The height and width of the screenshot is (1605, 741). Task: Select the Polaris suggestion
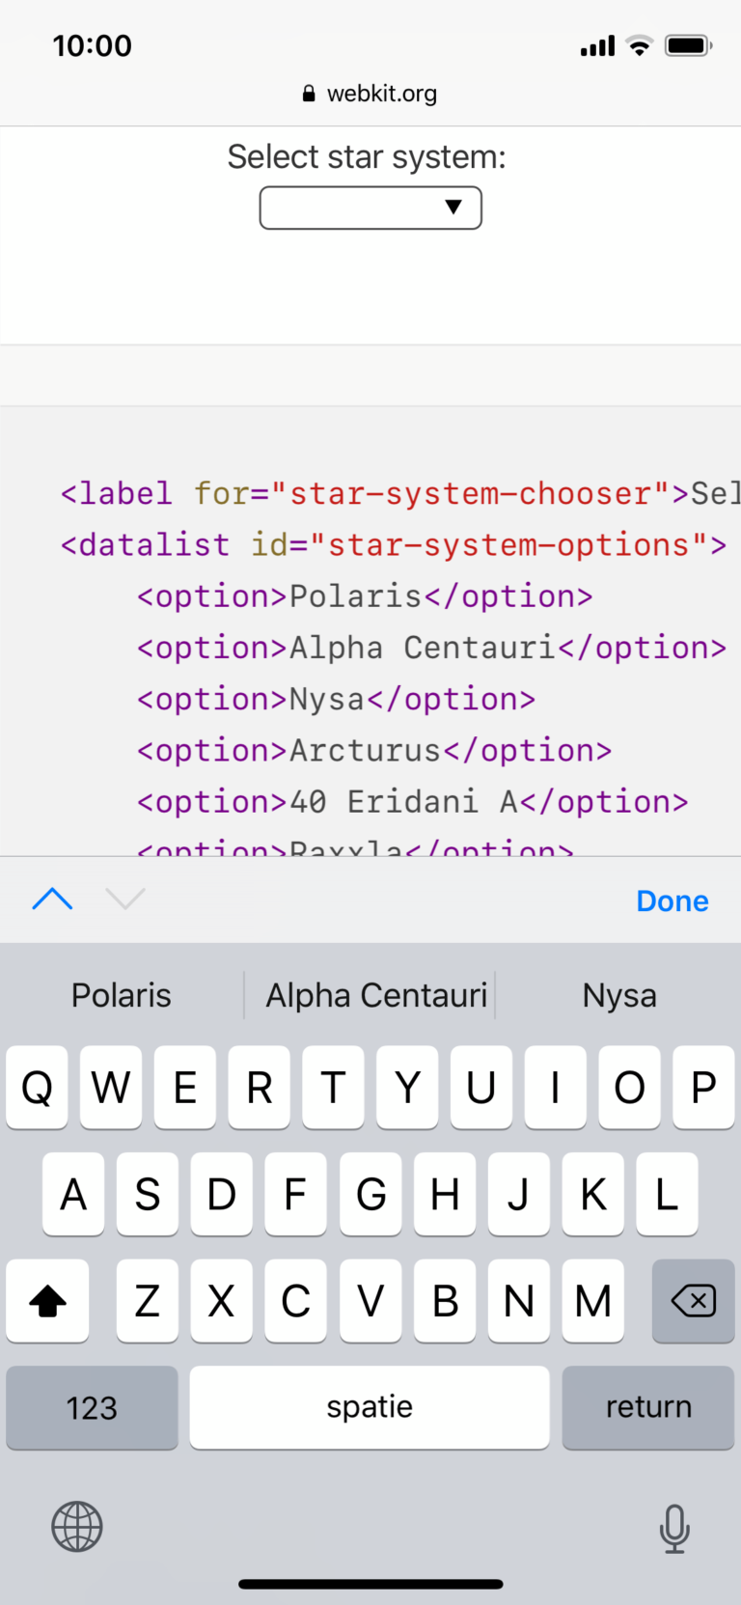click(121, 994)
